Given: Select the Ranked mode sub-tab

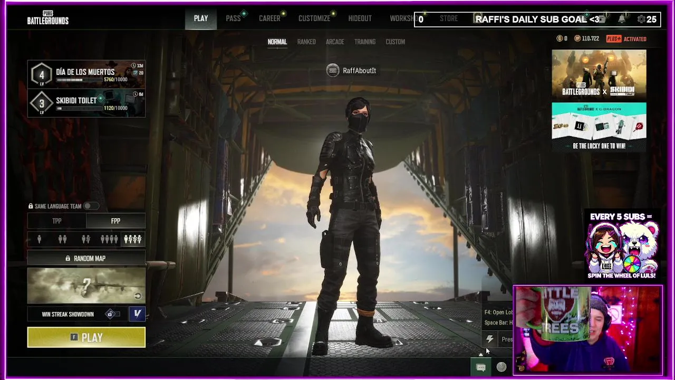Looking at the screenshot, I should click(x=306, y=42).
